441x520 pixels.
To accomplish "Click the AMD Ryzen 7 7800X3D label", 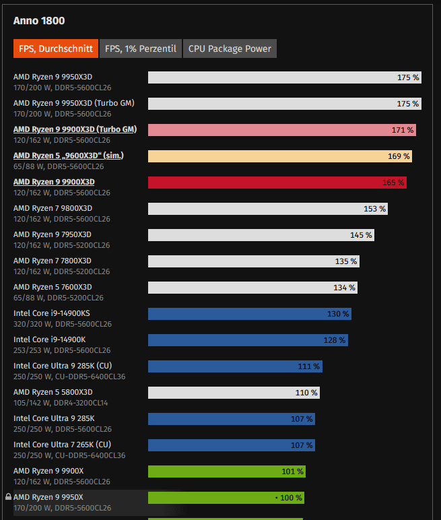I will pos(53,261).
